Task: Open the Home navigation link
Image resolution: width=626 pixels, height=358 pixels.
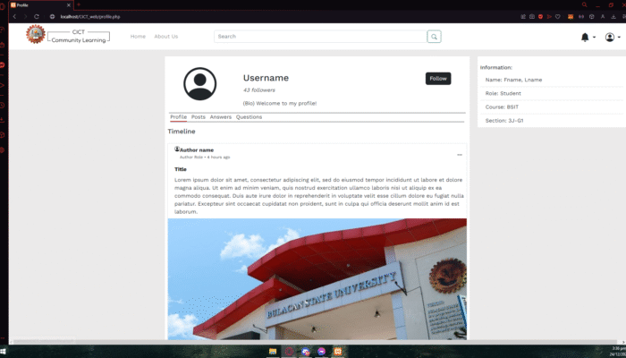Action: coord(138,37)
